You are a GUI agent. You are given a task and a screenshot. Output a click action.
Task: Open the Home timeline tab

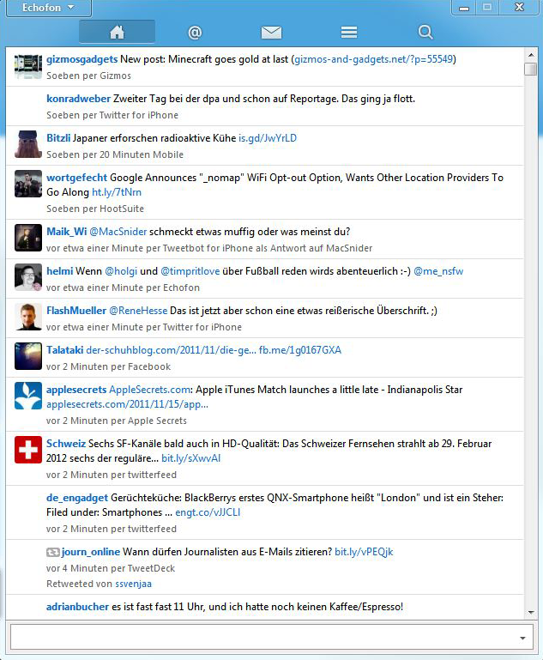tap(117, 33)
